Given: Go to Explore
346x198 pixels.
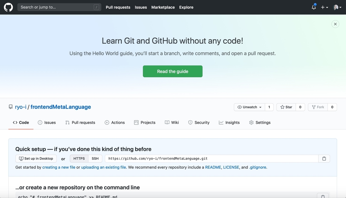Looking at the screenshot, I should (186, 7).
